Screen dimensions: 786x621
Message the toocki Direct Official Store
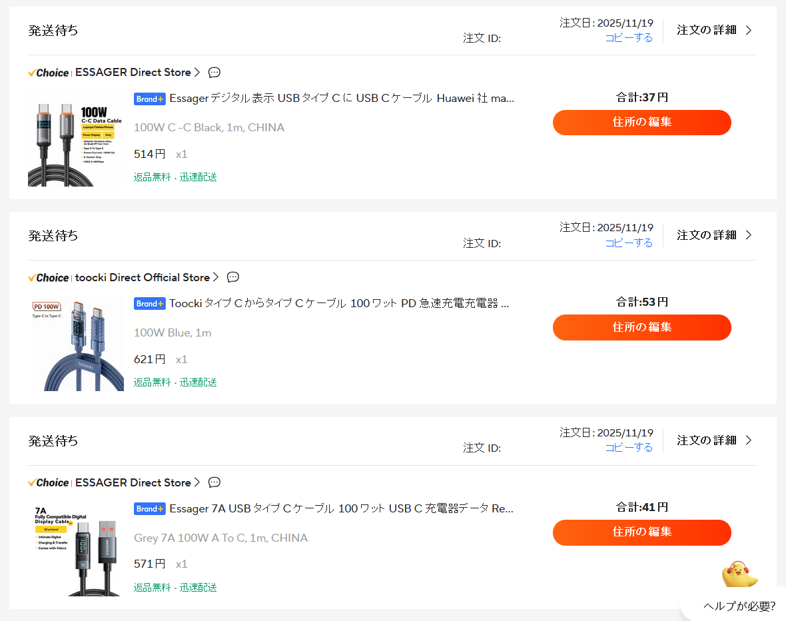(x=233, y=277)
